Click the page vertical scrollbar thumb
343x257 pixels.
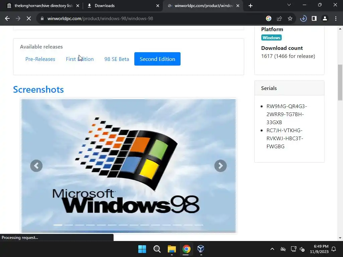pyautogui.click(x=340, y=83)
